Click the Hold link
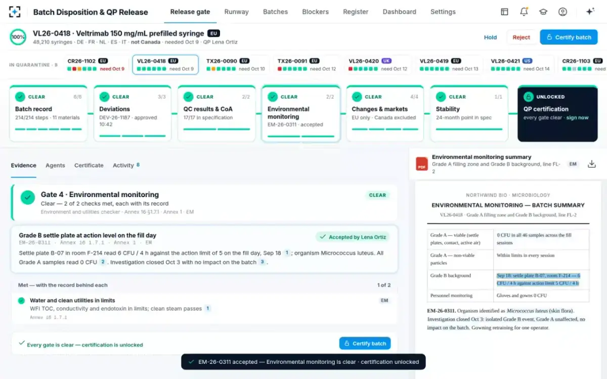The image size is (607, 379). coord(490,37)
